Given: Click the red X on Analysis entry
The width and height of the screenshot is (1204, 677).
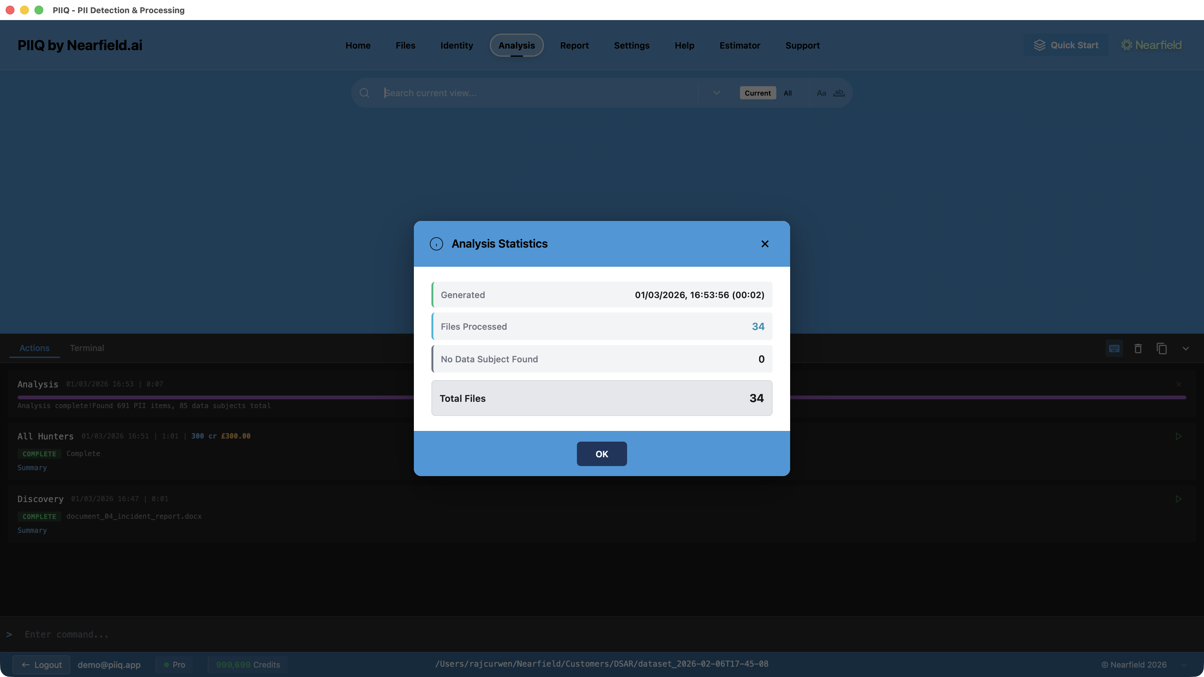Looking at the screenshot, I should click(x=1179, y=384).
